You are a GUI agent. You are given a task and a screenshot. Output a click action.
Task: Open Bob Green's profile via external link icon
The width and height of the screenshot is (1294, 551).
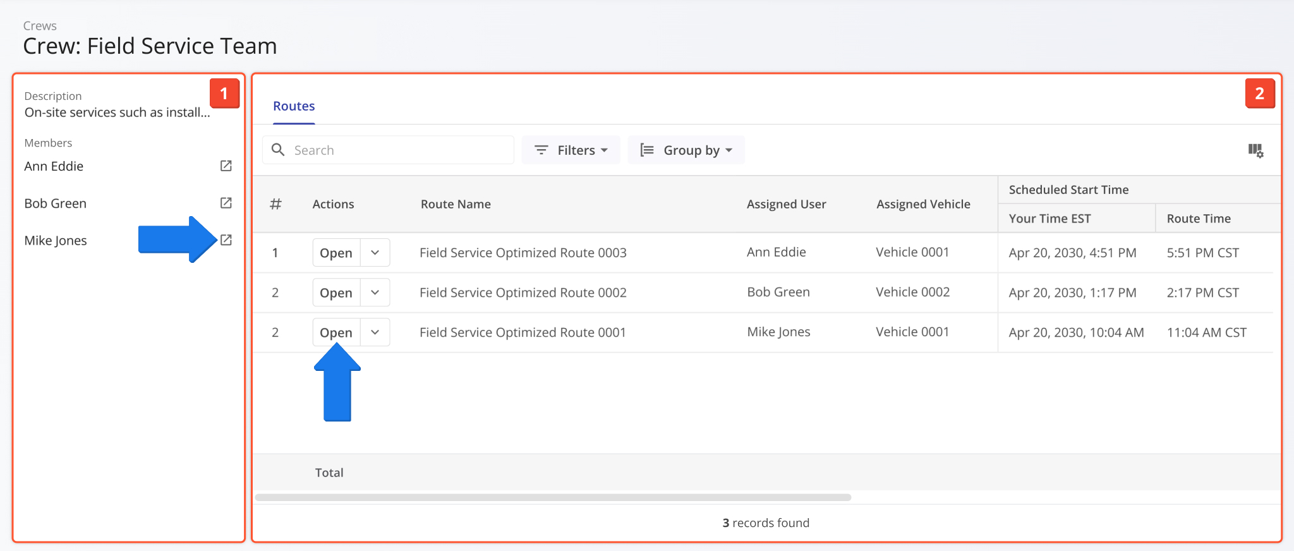pyautogui.click(x=226, y=203)
